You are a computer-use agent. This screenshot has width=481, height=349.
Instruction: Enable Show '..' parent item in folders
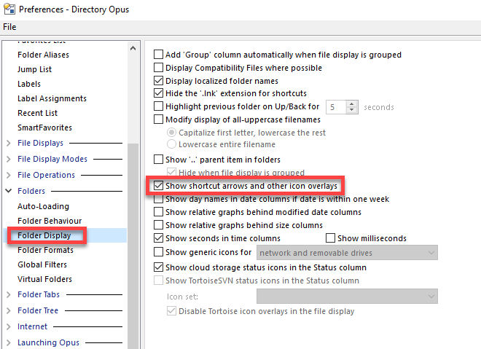158,160
